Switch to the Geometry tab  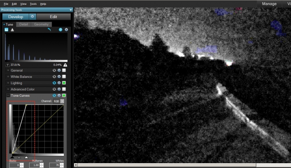coord(41,24)
